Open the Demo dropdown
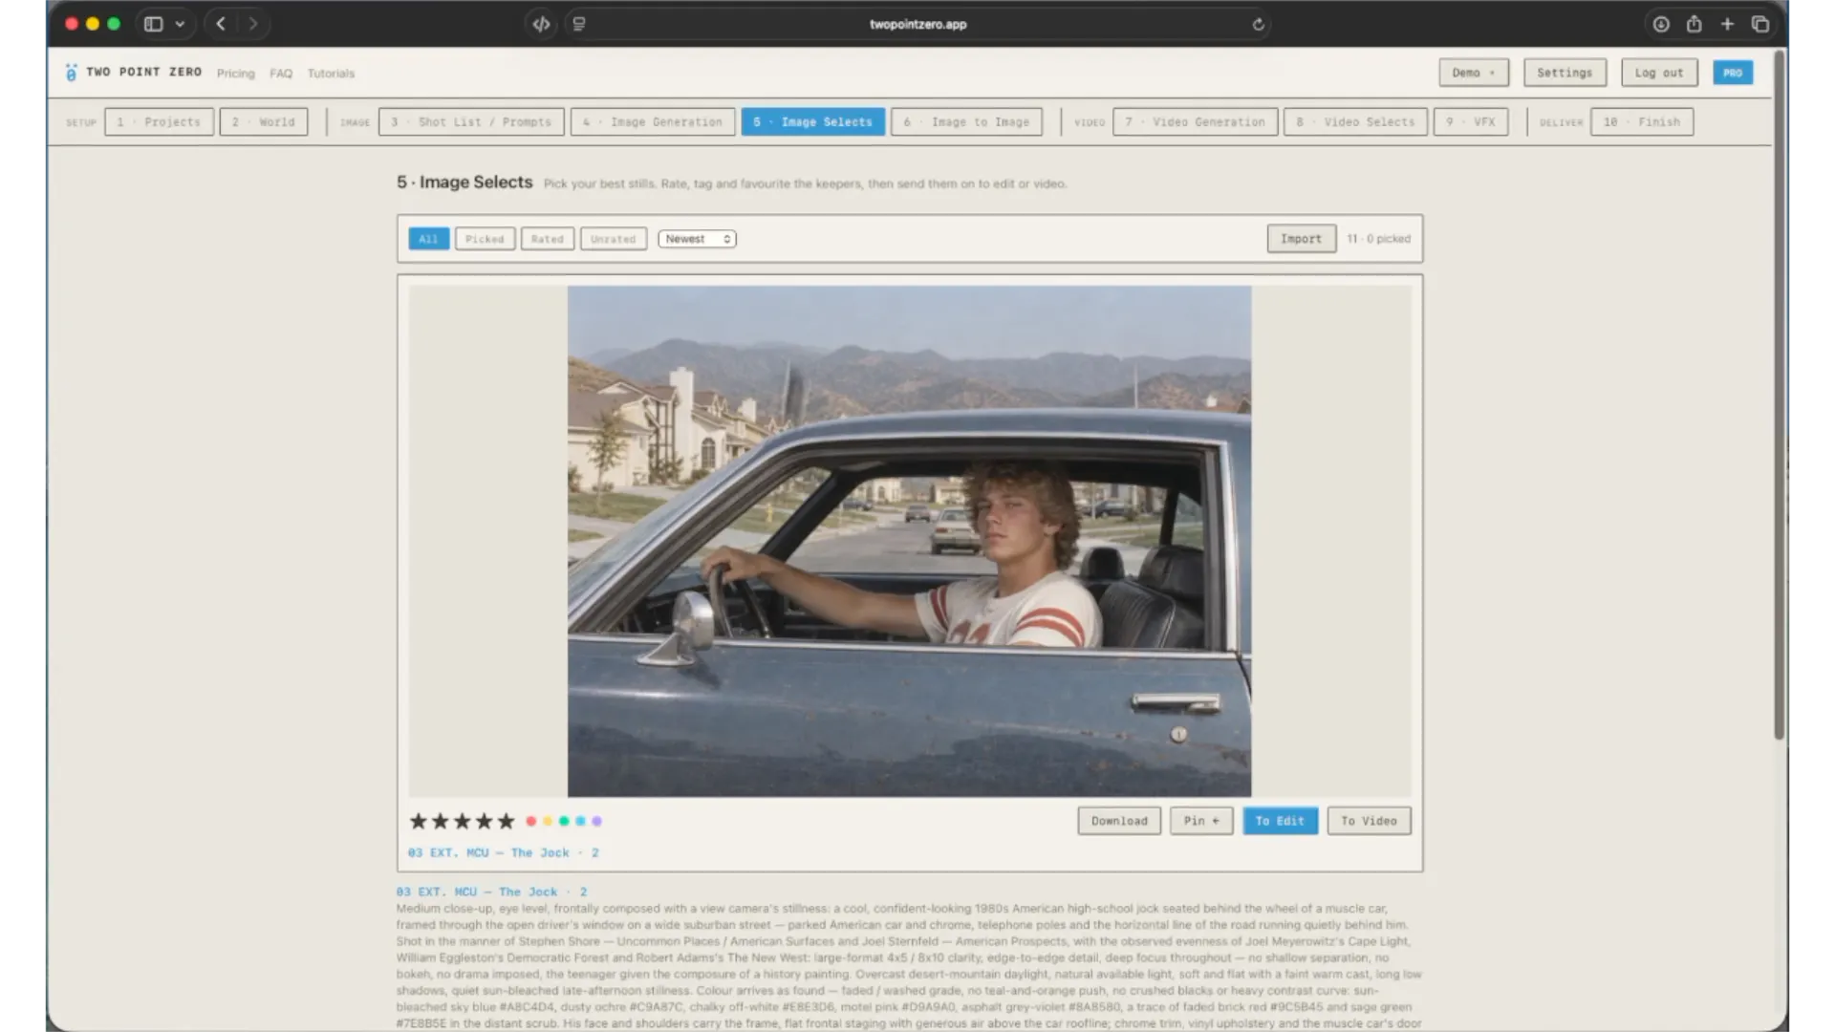Viewport: 1835px width, 1032px height. pos(1474,73)
